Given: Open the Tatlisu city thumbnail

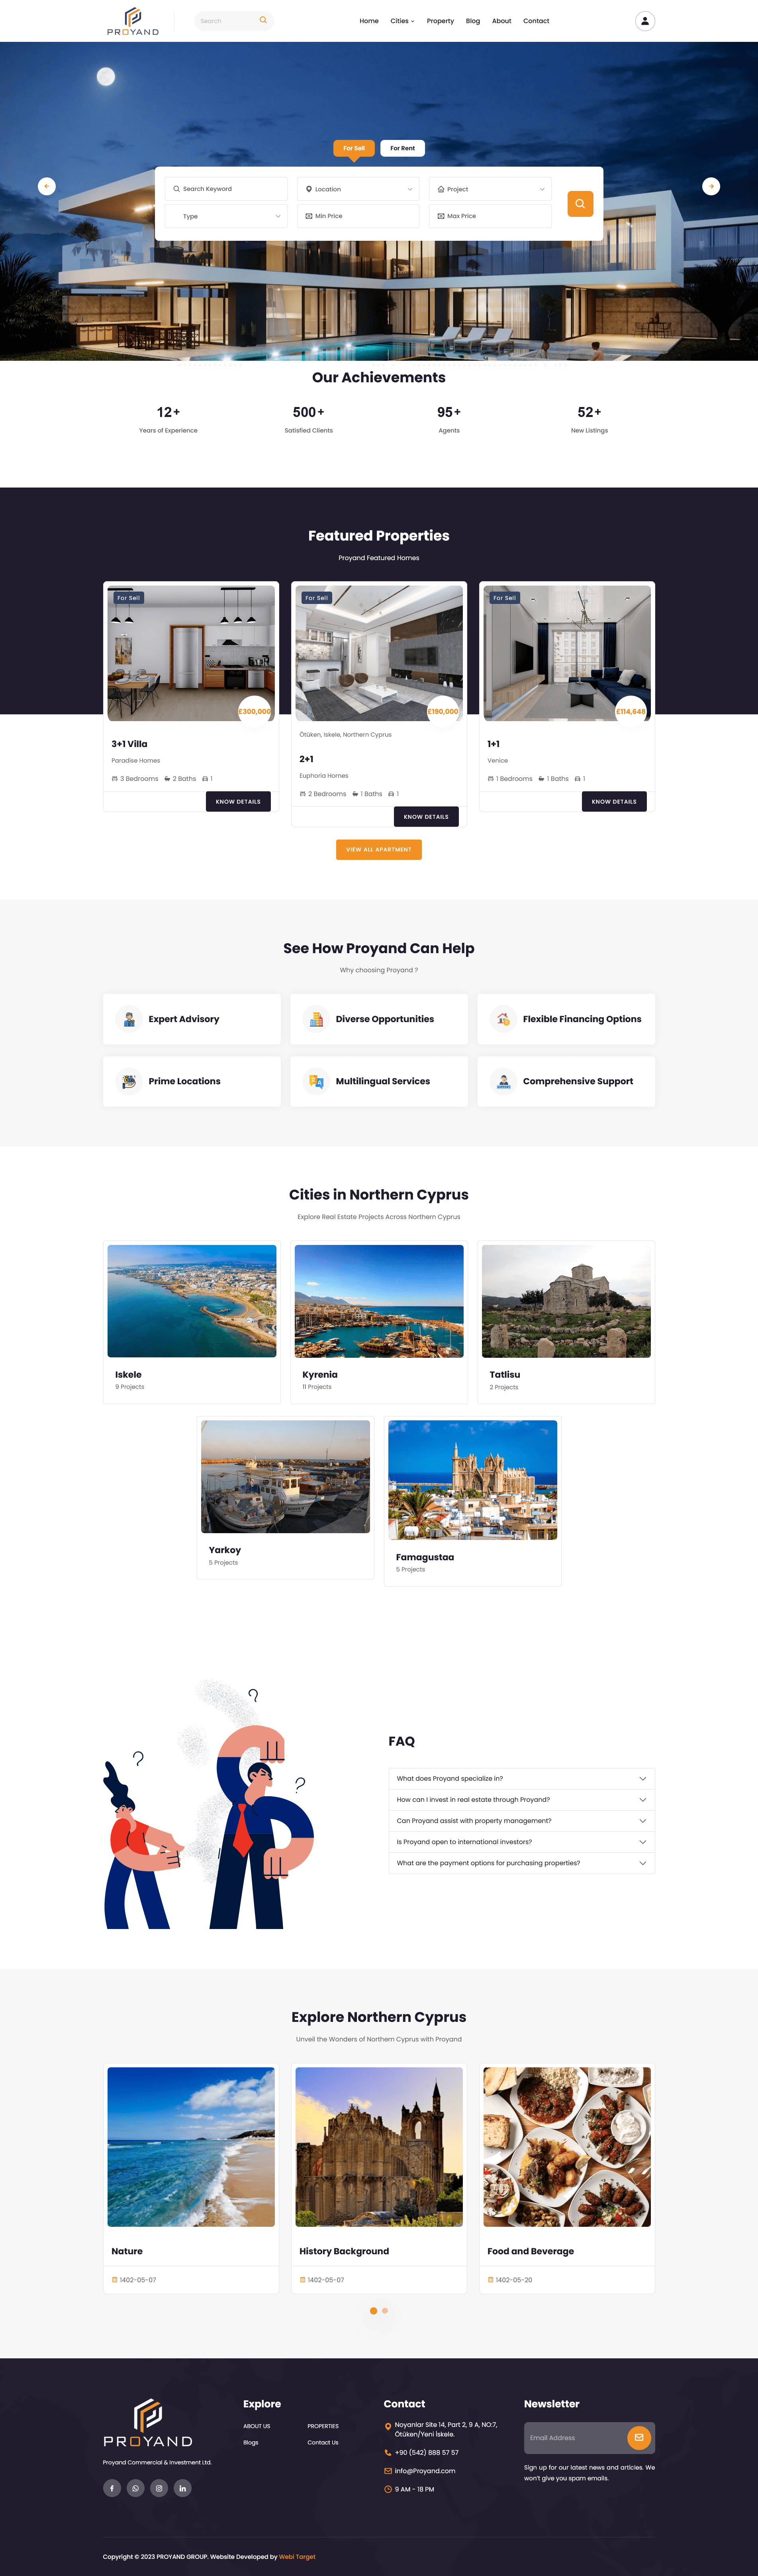Looking at the screenshot, I should (x=566, y=1301).
